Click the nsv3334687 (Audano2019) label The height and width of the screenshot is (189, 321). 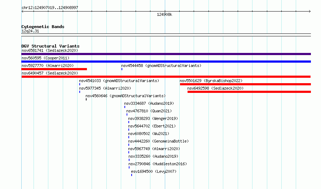149,103
